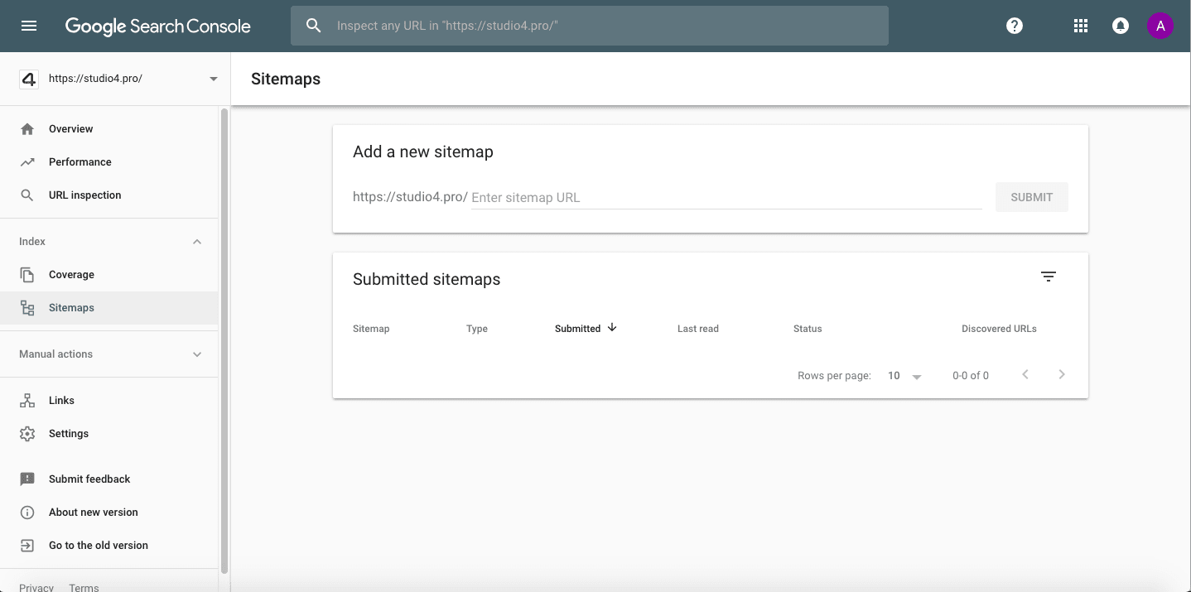Click the search magnifier icon

point(313,26)
